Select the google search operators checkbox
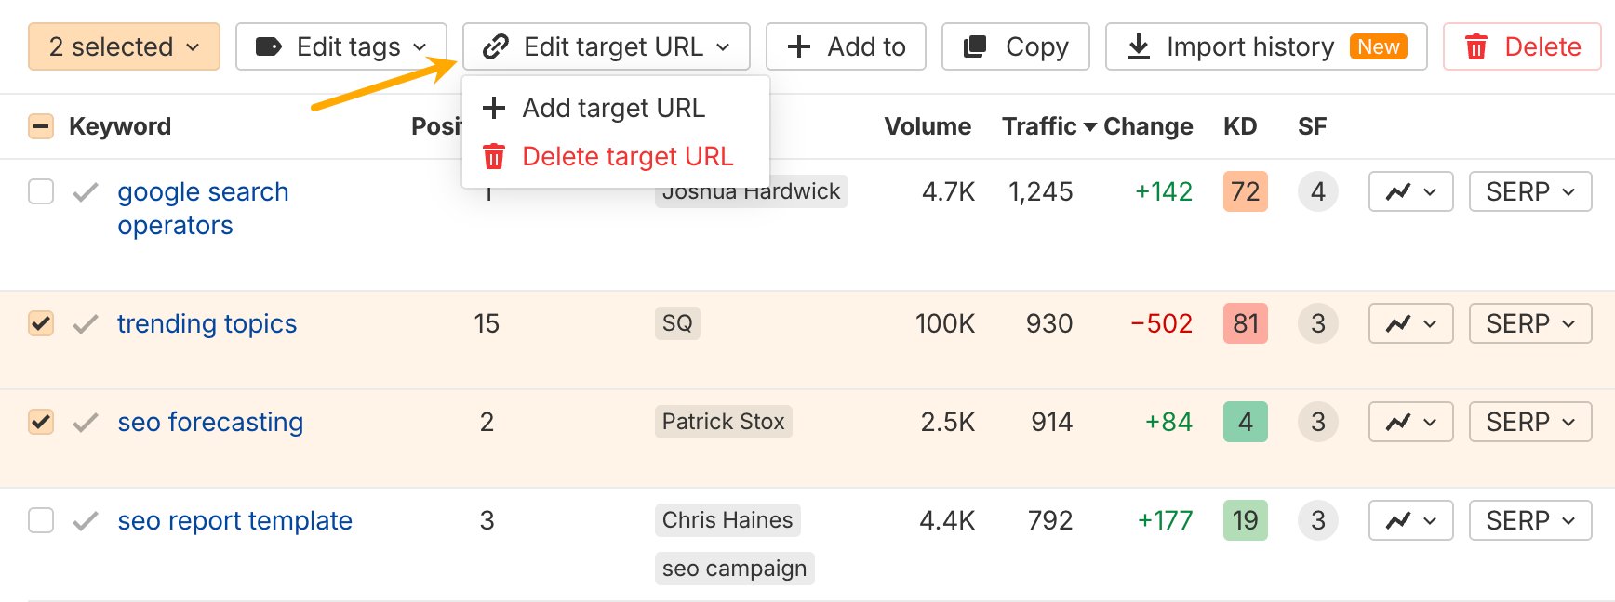 pyautogui.click(x=41, y=191)
